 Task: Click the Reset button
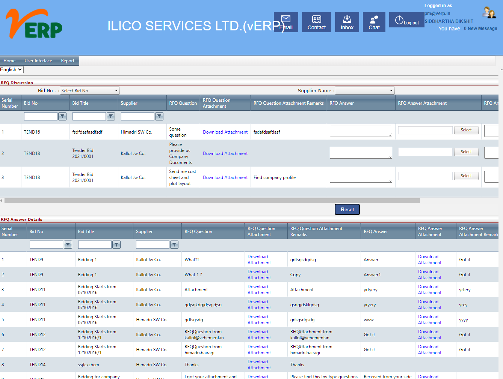[x=347, y=209]
